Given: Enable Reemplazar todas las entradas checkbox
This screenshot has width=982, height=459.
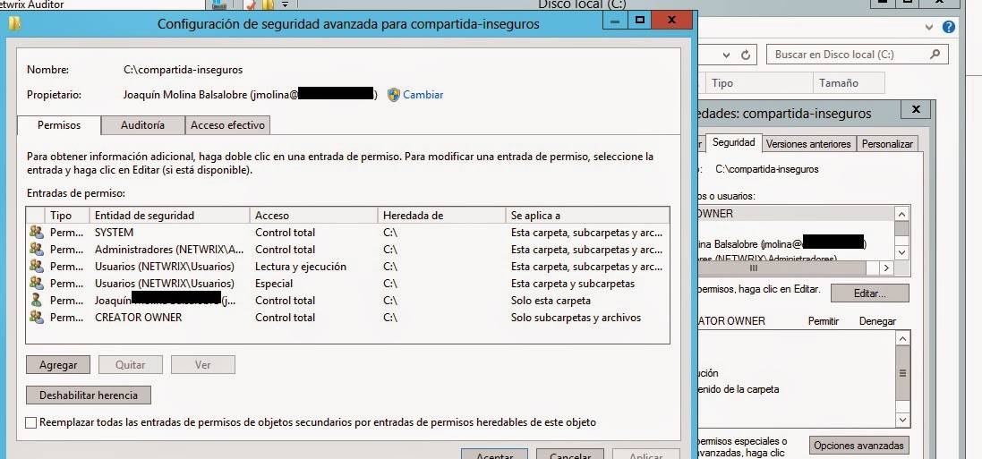Looking at the screenshot, I should [32, 422].
